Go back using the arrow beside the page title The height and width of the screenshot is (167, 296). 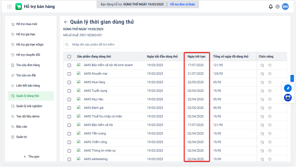click(x=66, y=22)
